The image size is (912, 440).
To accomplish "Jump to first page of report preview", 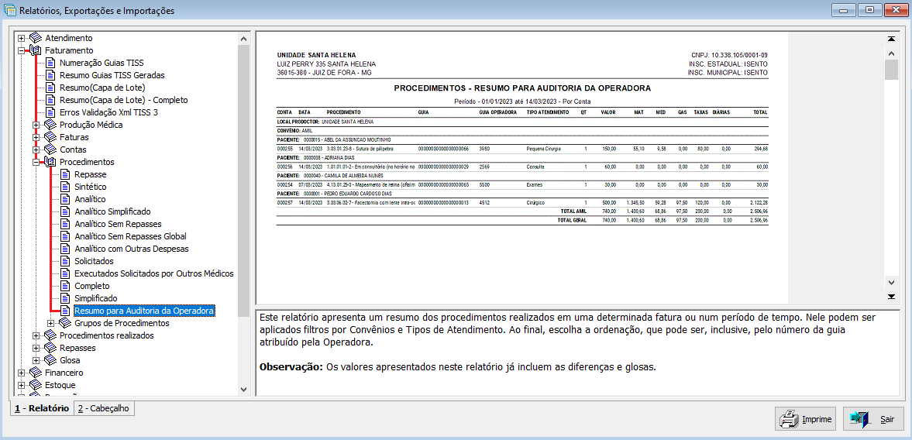I will (890, 39).
